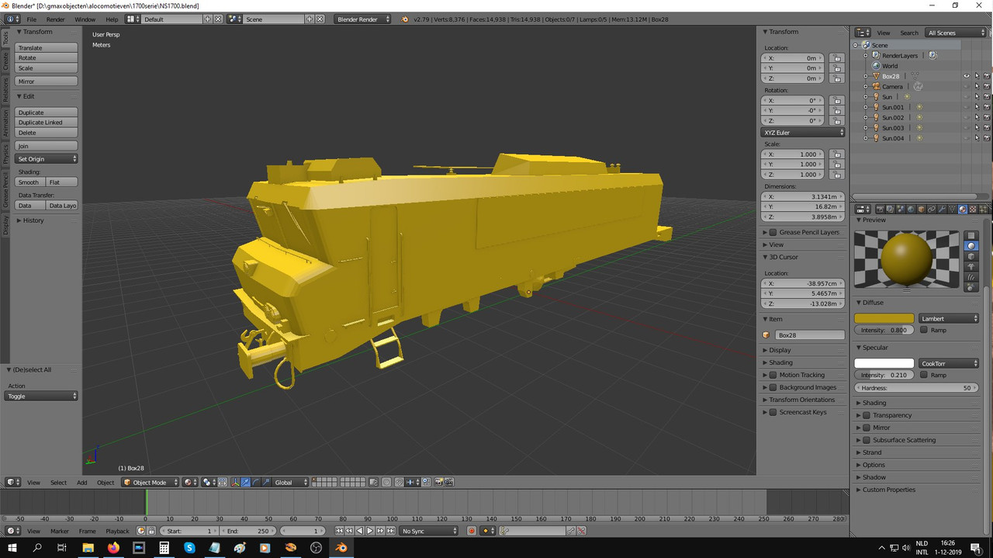Open the Help menu
993x558 pixels.
click(112, 19)
